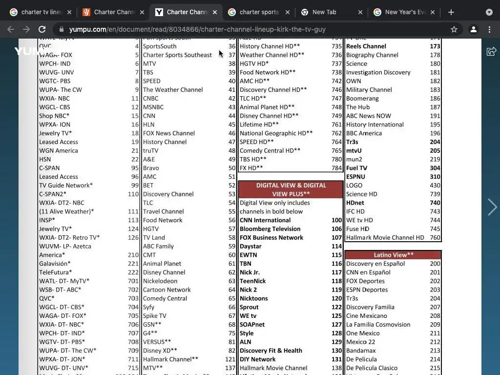This screenshot has width=500, height=375.
Task: Open the Chrome profile avatar menu
Action: point(474,29)
